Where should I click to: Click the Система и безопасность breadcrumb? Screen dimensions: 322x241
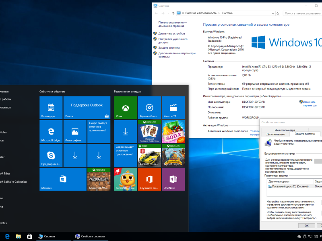201,13
